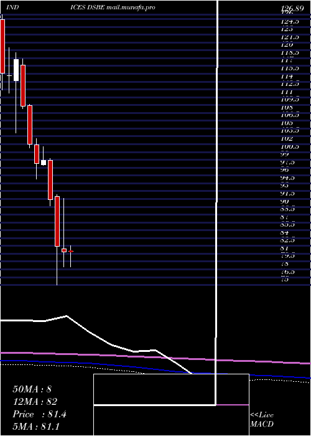Image resolution: width=311 pixels, height=436 pixels.
Task: Click the long red candle spanning 82 to 91
Action: pyautogui.click(x=57, y=221)
